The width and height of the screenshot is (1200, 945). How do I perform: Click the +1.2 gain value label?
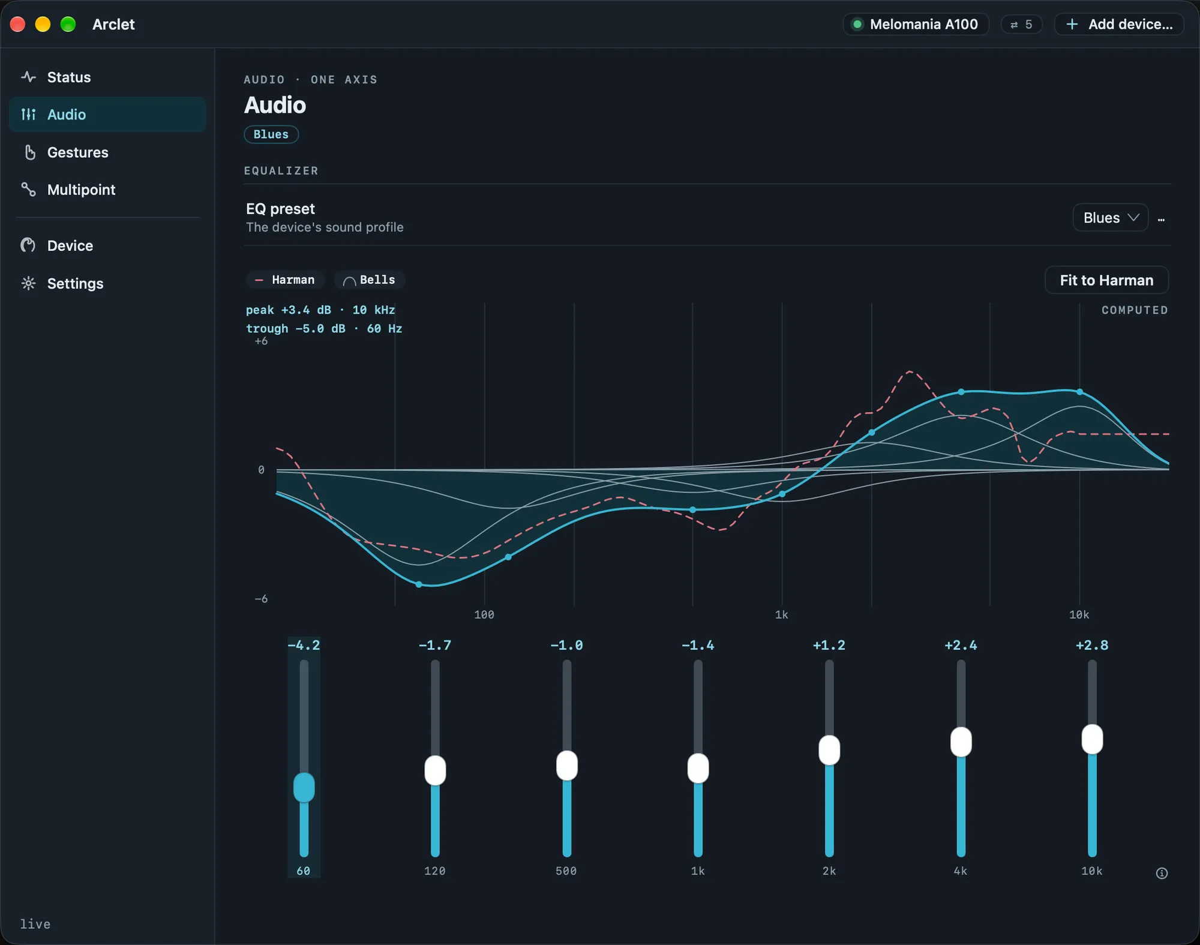829,645
